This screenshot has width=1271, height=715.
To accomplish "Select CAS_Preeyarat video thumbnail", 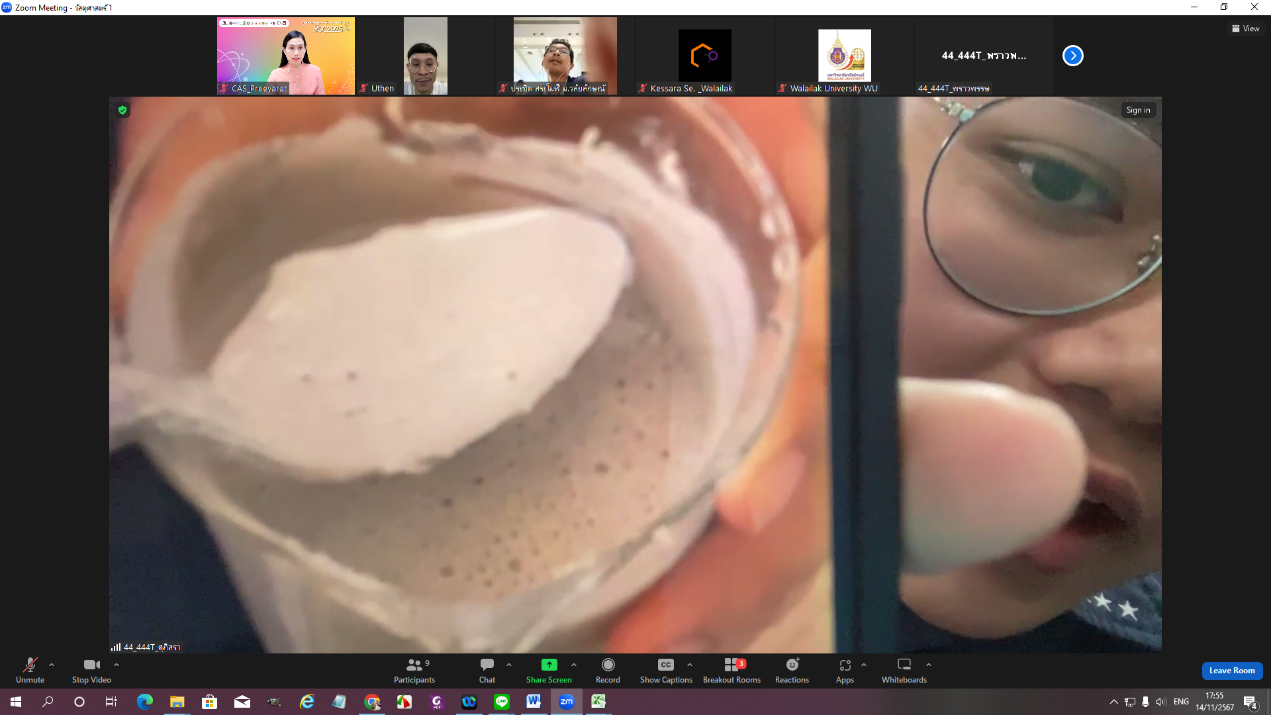I will click(x=286, y=56).
